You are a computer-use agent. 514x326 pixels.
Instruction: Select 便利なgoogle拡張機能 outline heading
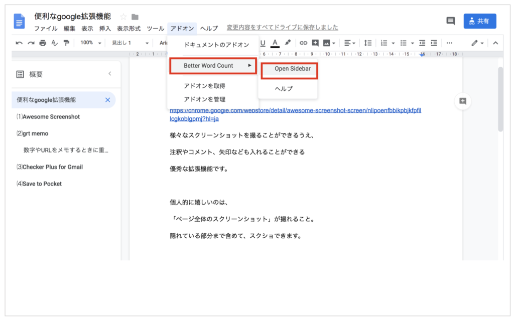point(46,100)
